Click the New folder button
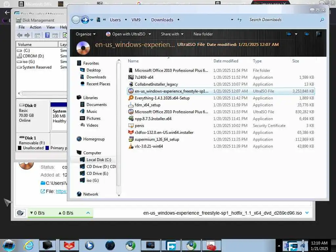Screen dimensions: 336x252 [203, 34]
